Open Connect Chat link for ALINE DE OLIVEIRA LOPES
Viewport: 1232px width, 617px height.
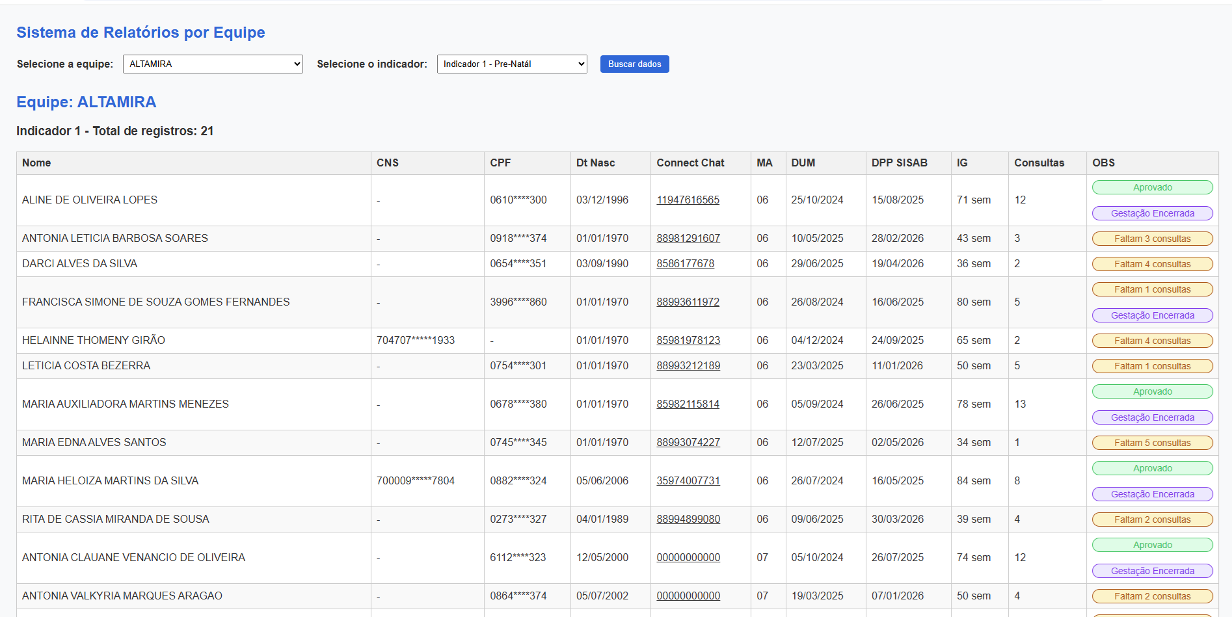(x=688, y=200)
